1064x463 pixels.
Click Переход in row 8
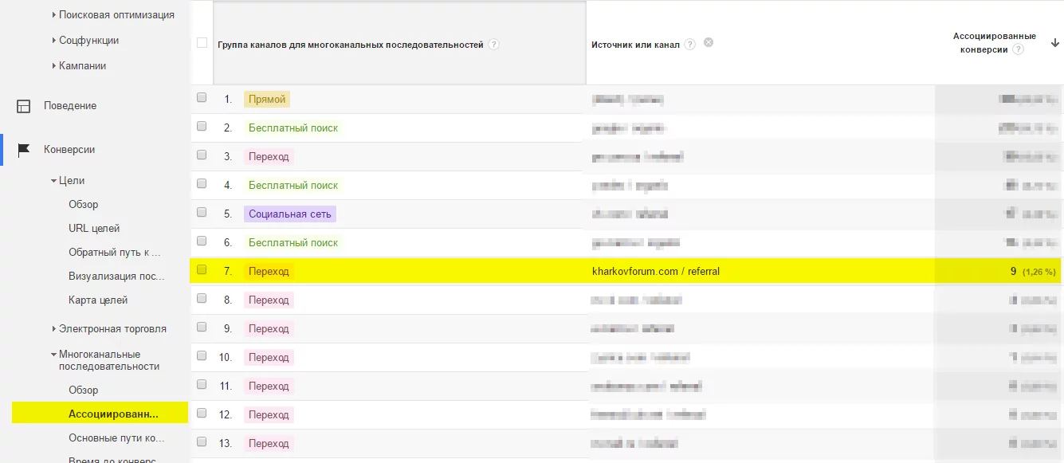269,300
